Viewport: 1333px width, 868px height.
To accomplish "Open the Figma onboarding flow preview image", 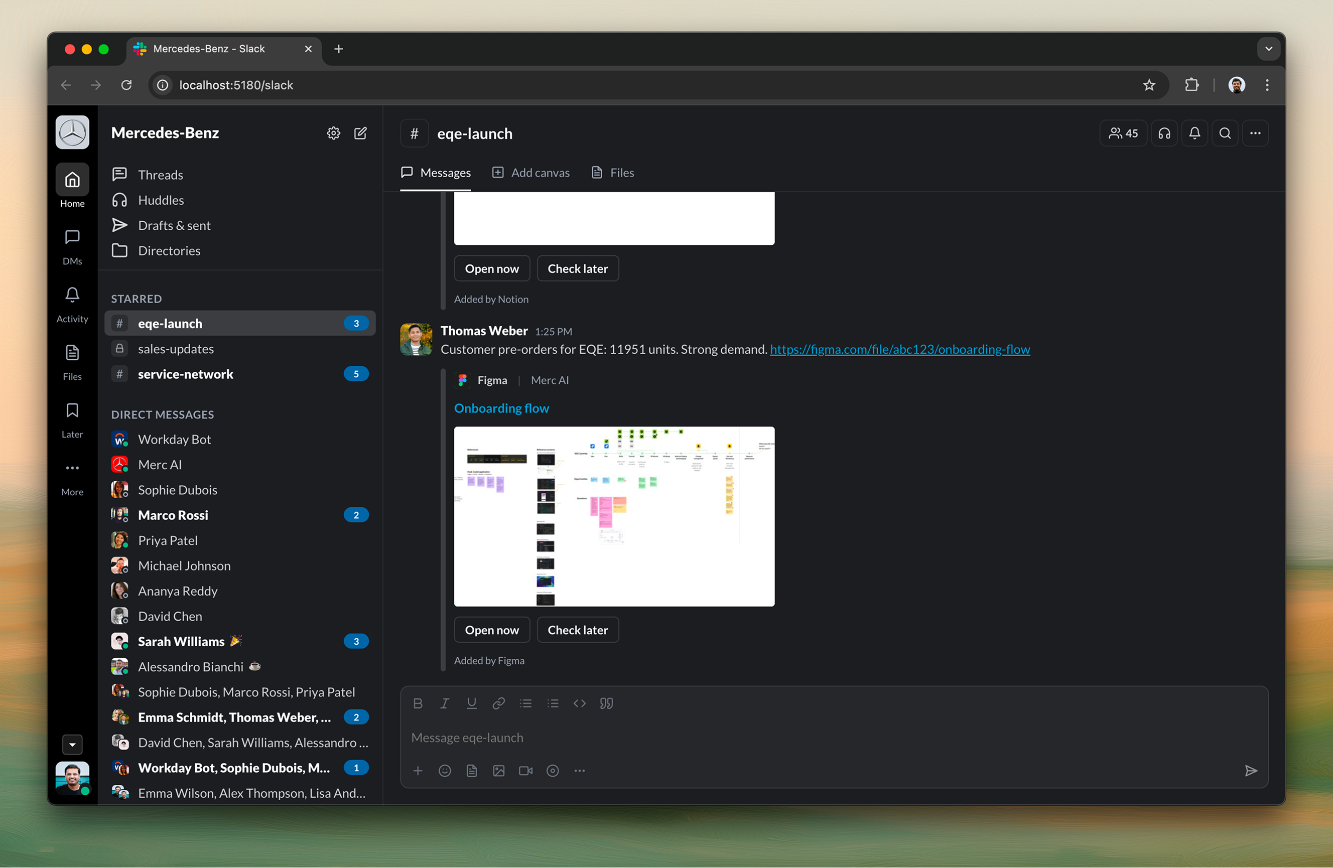I will point(614,516).
